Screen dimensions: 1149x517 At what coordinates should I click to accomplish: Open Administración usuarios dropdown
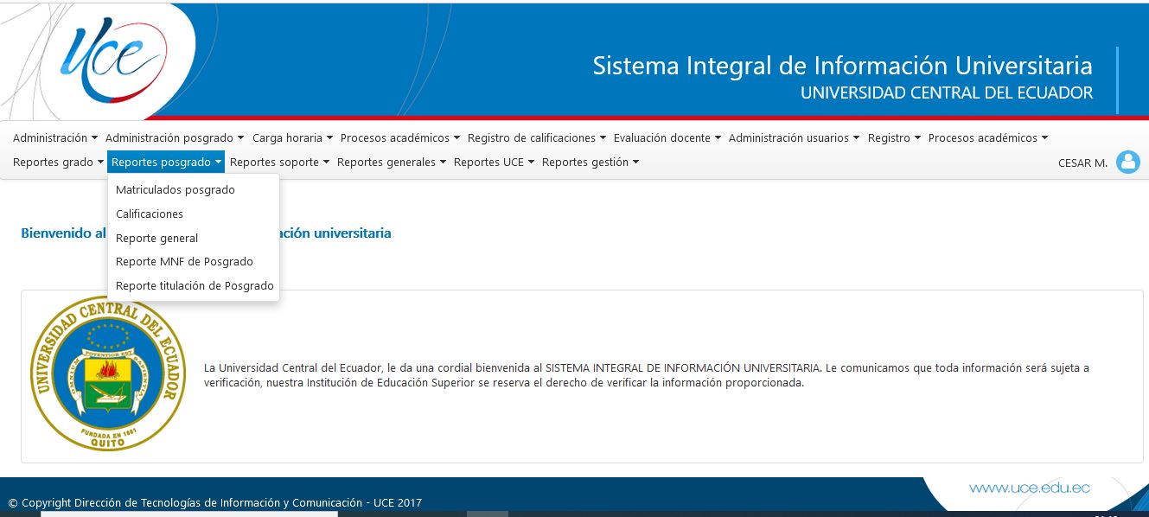[795, 137]
